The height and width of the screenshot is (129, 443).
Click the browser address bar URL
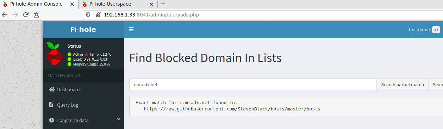(153, 15)
